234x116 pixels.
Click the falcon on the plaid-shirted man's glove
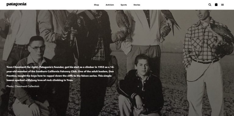pyautogui.click(x=221, y=37)
